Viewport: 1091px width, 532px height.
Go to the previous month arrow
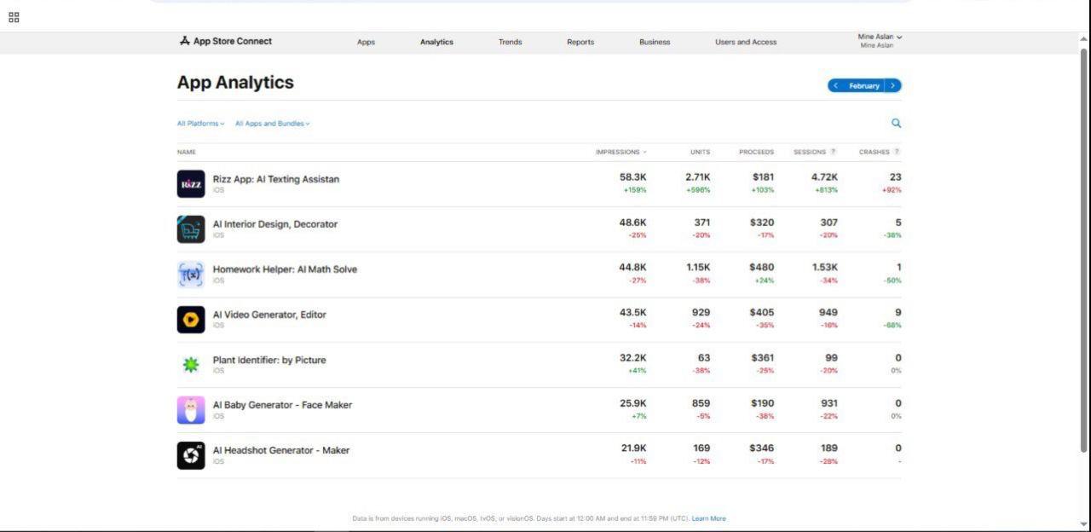click(835, 85)
